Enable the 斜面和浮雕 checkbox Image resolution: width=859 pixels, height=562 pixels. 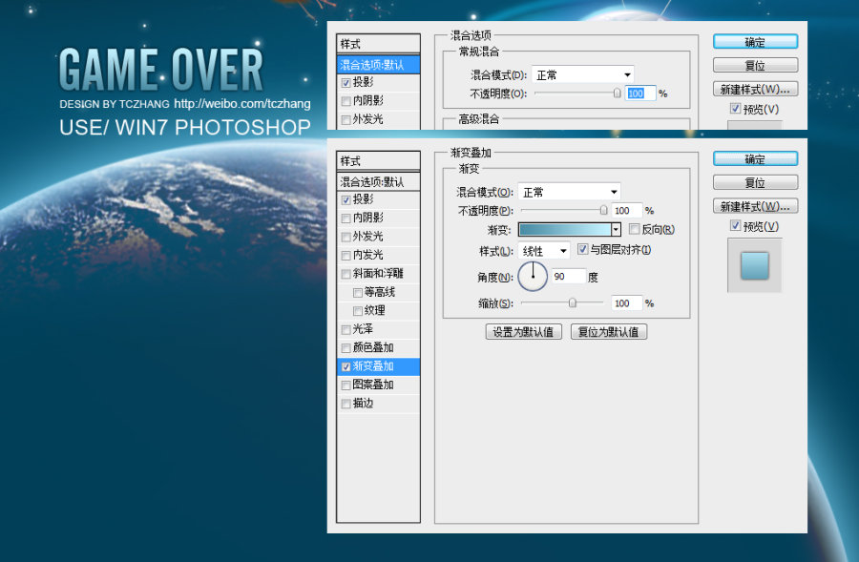pyautogui.click(x=346, y=275)
